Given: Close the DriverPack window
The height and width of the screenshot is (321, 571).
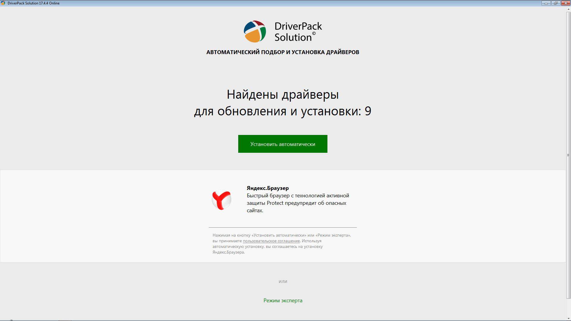Looking at the screenshot, I should tap(565, 3).
